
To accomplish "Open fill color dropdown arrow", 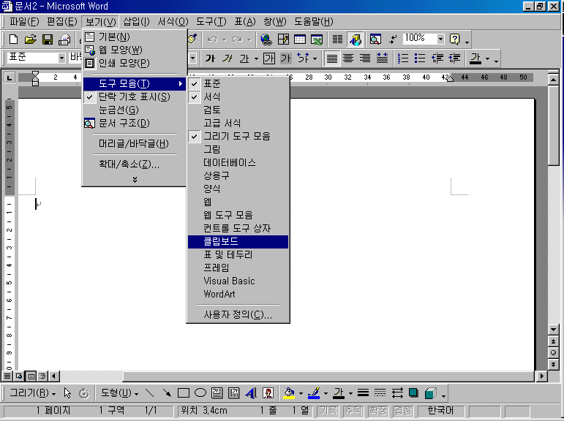I will 301,393.
